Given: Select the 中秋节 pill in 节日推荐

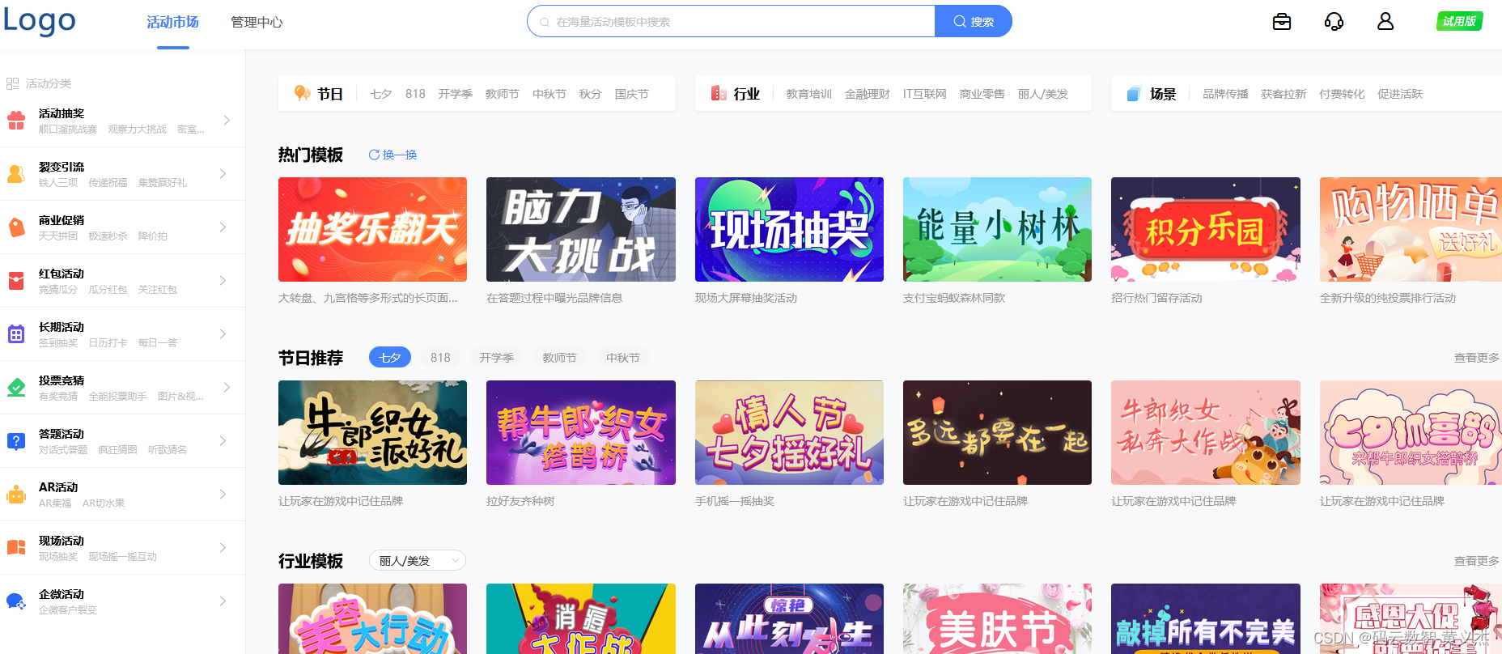Looking at the screenshot, I should (x=622, y=358).
